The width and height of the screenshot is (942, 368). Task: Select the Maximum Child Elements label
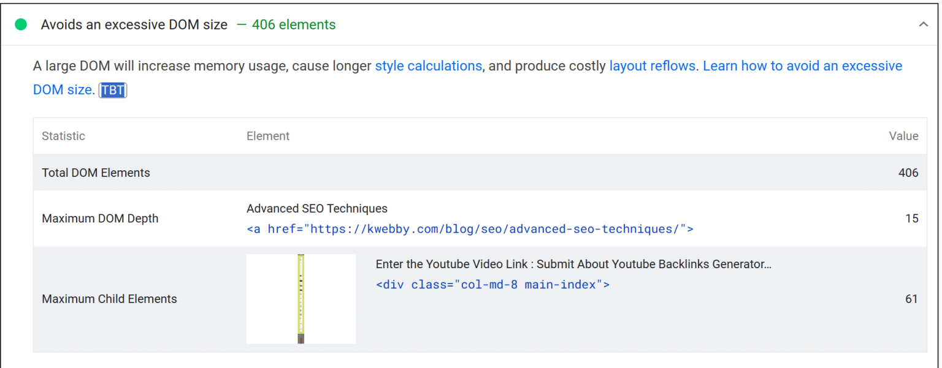click(109, 299)
